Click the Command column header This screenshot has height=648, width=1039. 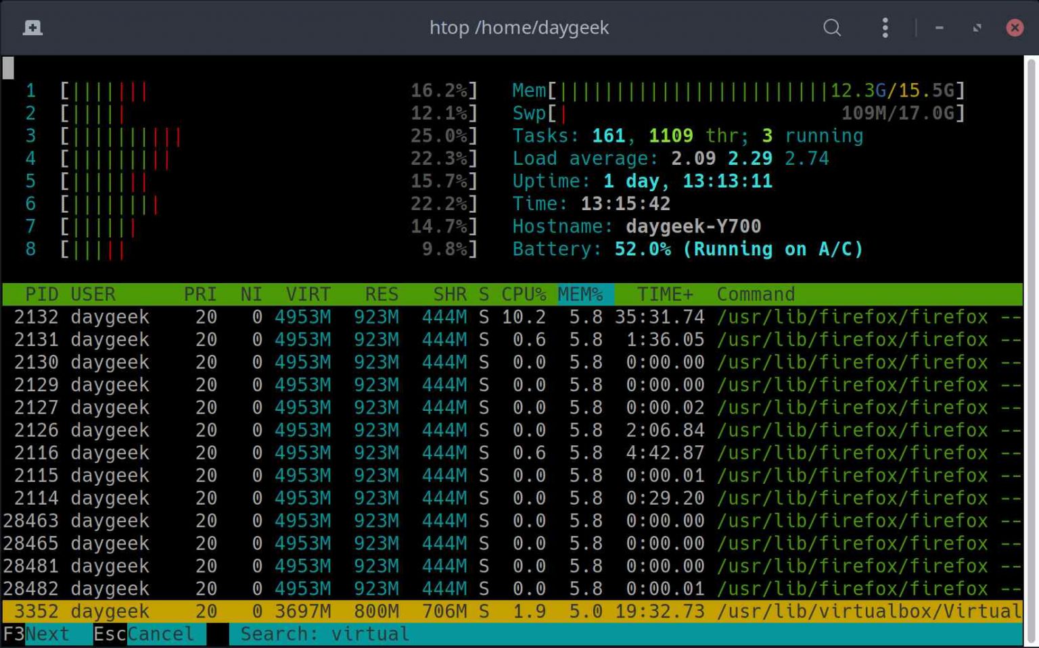pos(755,295)
